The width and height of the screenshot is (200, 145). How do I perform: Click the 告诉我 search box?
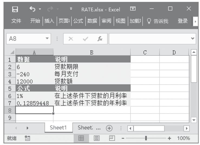pos(159,21)
